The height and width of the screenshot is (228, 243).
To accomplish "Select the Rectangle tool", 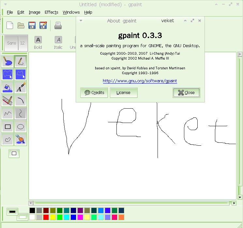I will tap(8, 127).
